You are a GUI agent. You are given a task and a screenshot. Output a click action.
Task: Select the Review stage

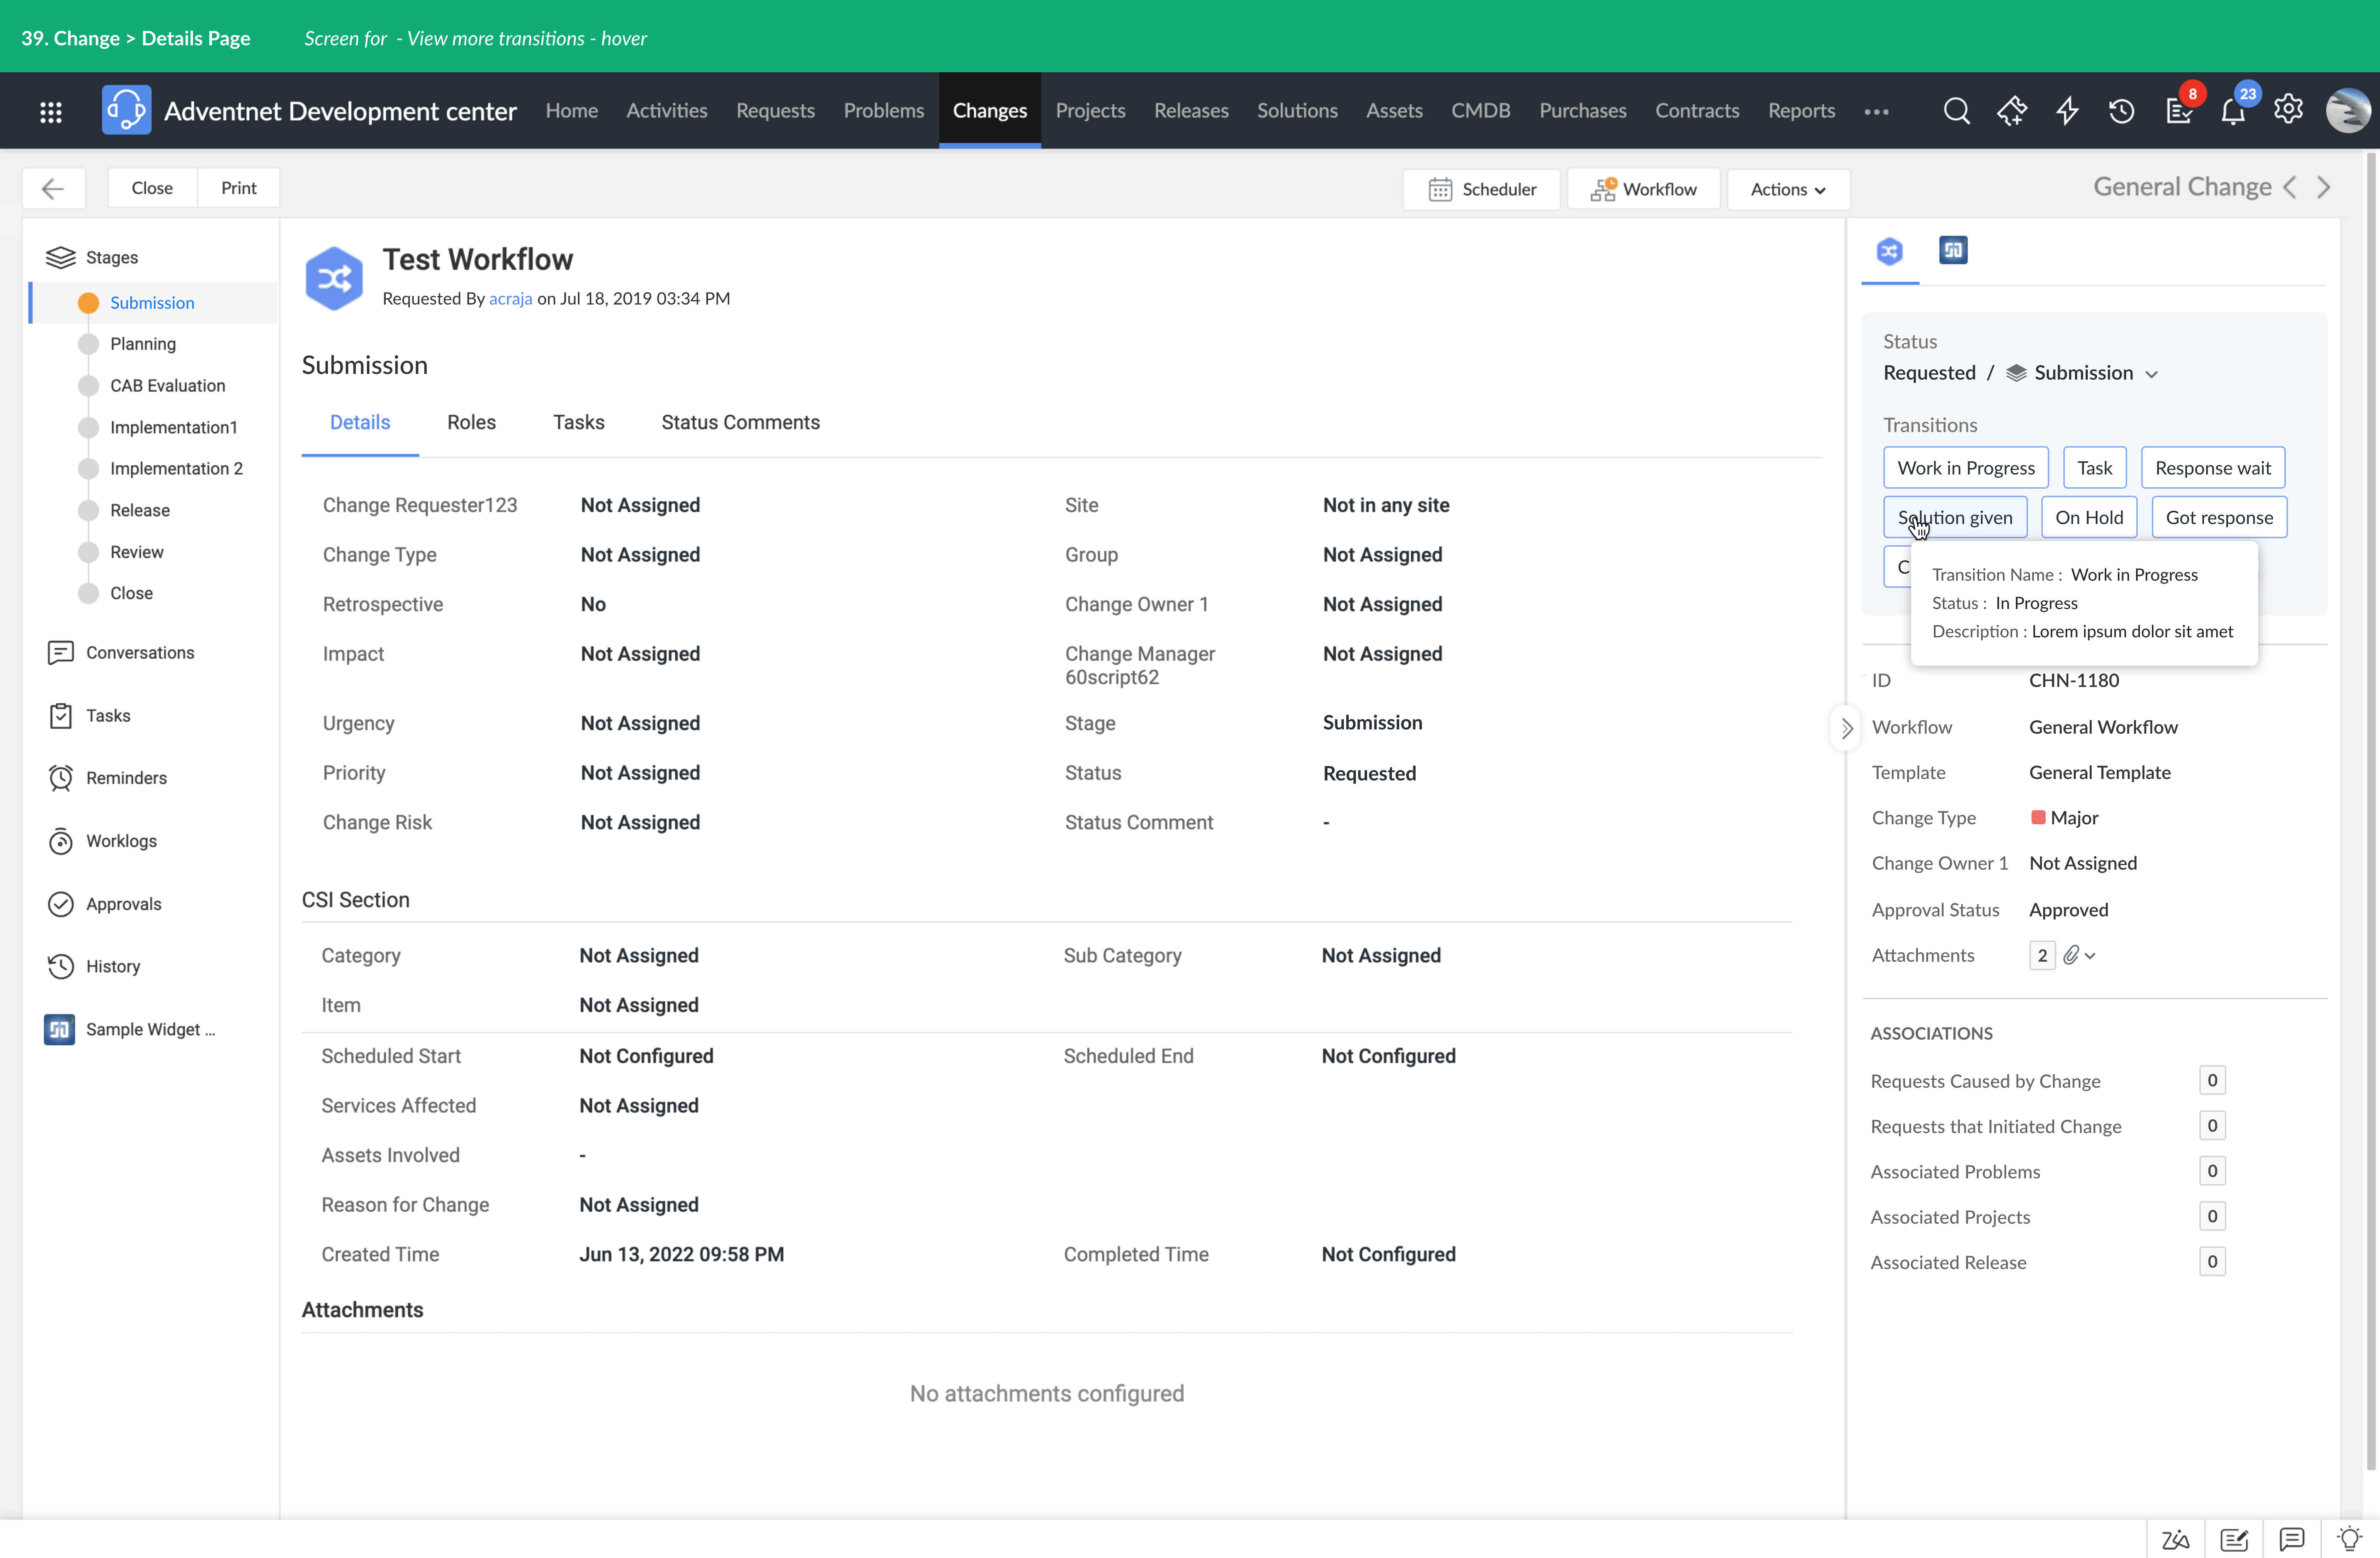(x=137, y=552)
